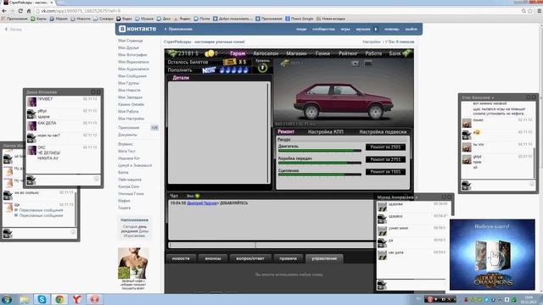Click the camera icon above the car
This screenshot has width=543, height=305.
[x=355, y=64]
